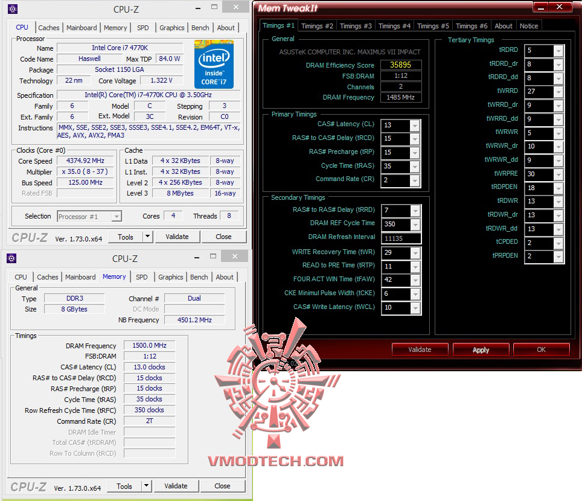The width and height of the screenshot is (582, 501).
Task: Click the Validate button in Mem TweakIt
Action: 420,349
